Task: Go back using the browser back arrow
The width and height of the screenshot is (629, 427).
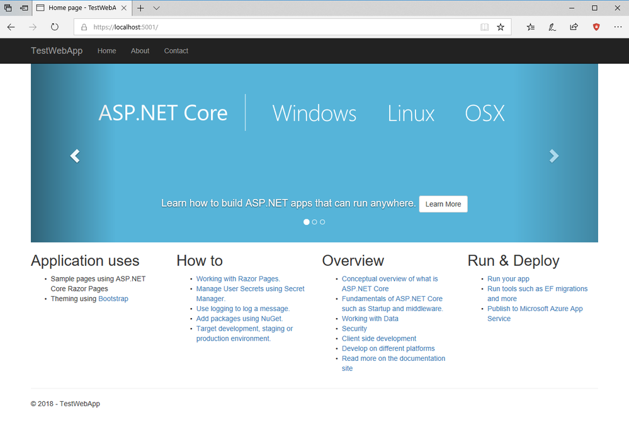Action: (x=11, y=27)
